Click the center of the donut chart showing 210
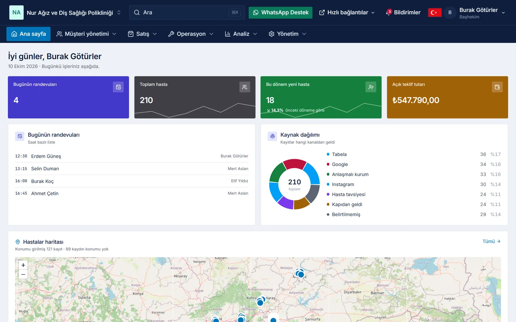Image resolution: width=516 pixels, height=322 pixels. pyautogui.click(x=295, y=184)
